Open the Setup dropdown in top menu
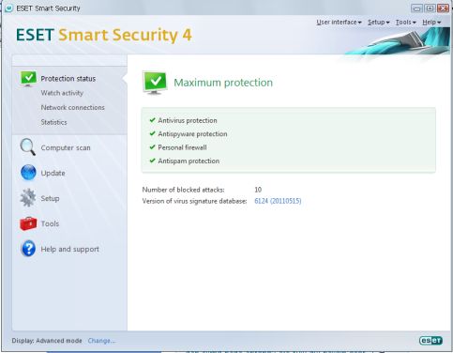 coord(379,23)
